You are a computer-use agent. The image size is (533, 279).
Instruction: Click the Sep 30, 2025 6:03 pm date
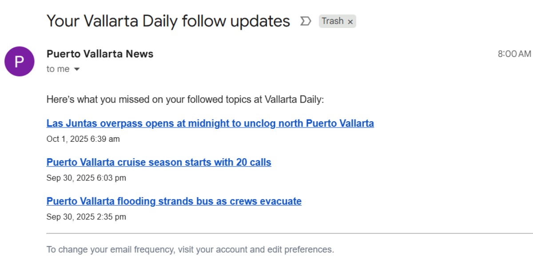86,178
